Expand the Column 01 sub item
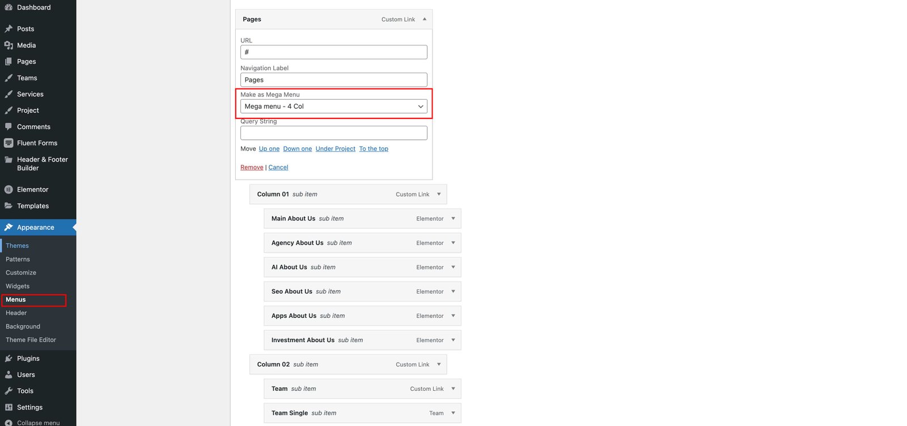Viewport: 907px width, 426px height. coord(439,194)
